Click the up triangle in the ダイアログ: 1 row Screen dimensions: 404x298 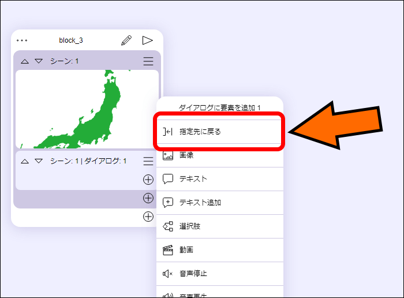tap(25, 161)
